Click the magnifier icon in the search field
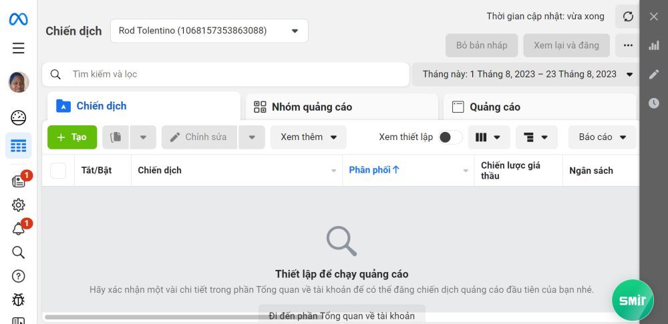The image size is (668, 324). tap(55, 75)
